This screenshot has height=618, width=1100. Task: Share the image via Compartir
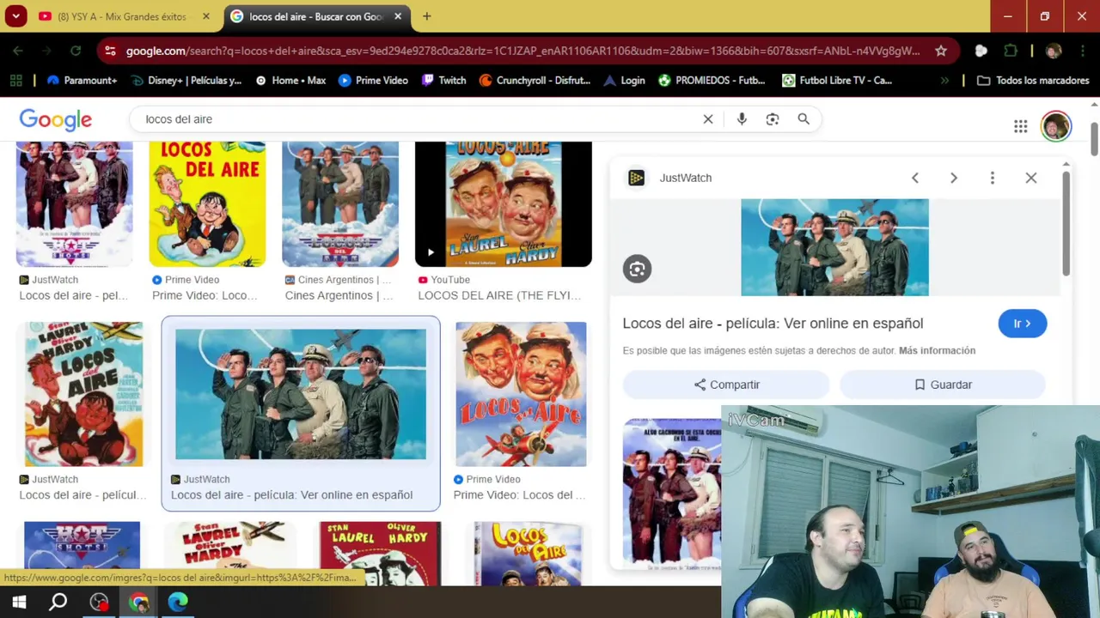[726, 385]
